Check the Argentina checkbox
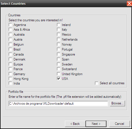132x129 pixels. (x=10, y=25)
